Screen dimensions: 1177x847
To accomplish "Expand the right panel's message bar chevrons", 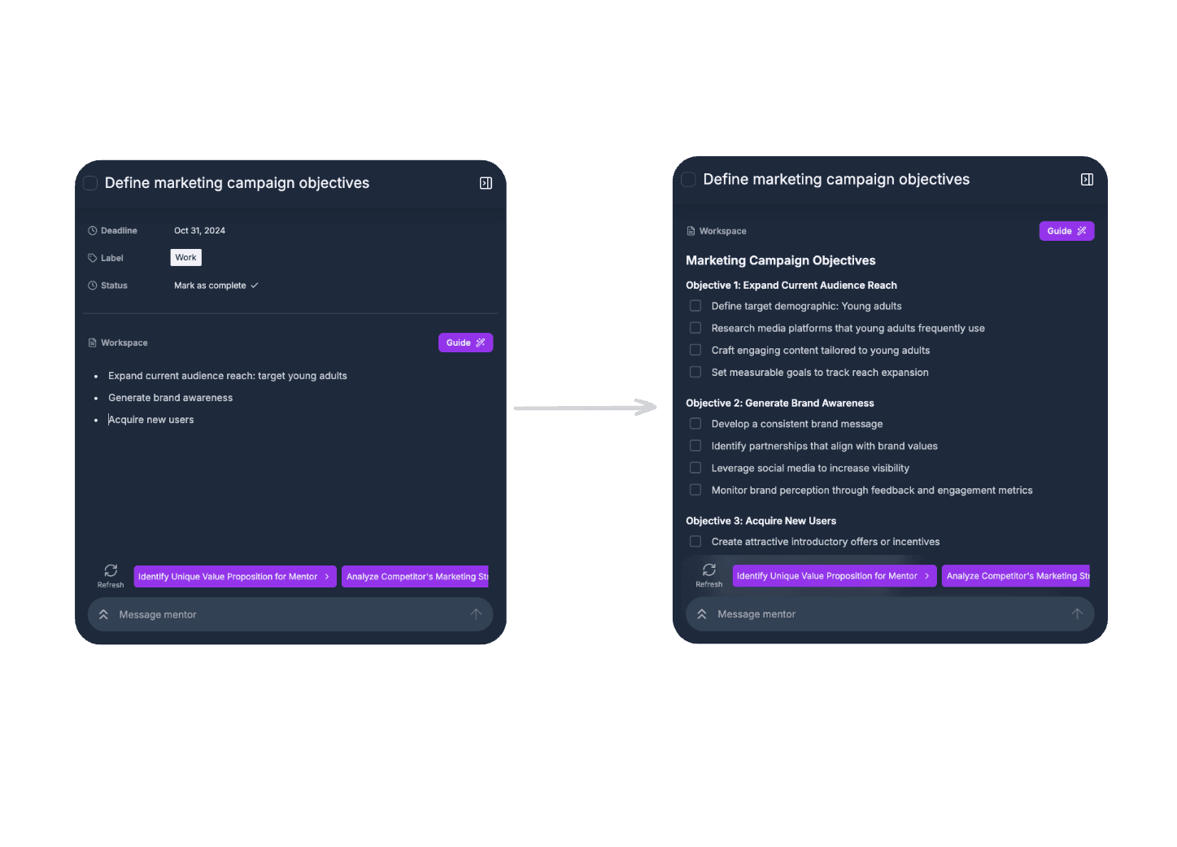I will pos(702,613).
